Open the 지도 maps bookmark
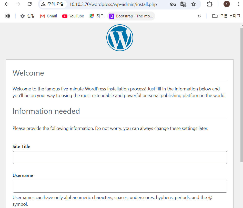This screenshot has height=208, width=243. click(97, 16)
